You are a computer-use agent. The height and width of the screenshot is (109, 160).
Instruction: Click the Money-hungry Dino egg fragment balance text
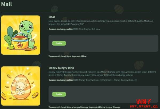tap(84, 107)
